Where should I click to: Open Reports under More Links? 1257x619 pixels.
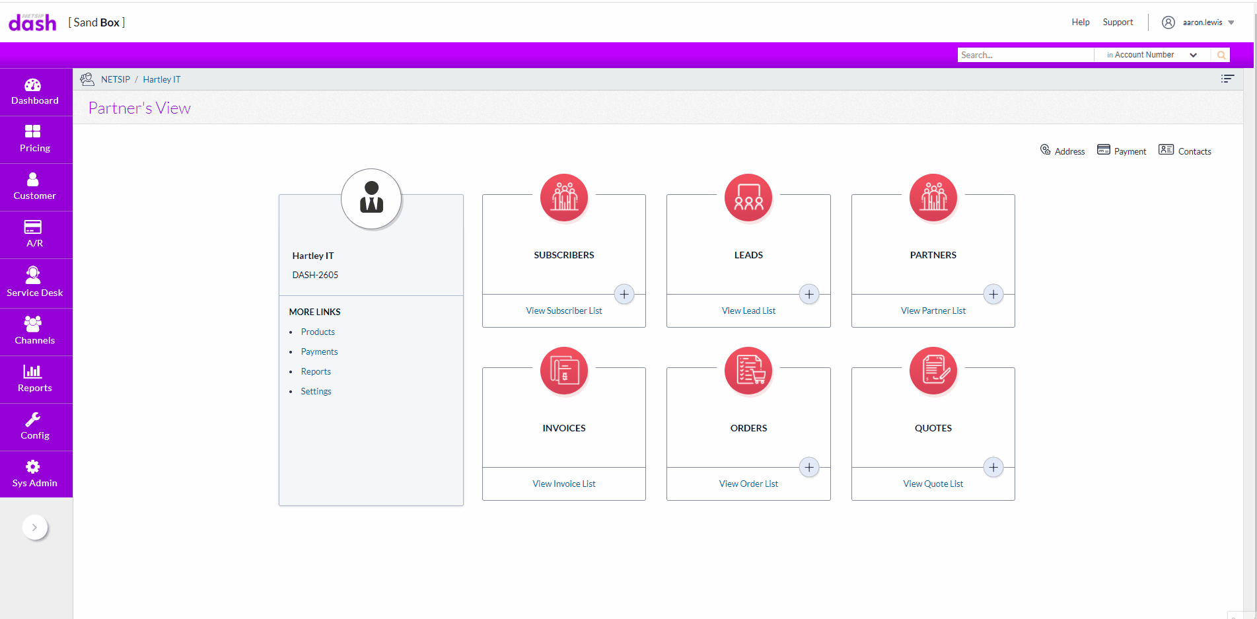click(316, 371)
